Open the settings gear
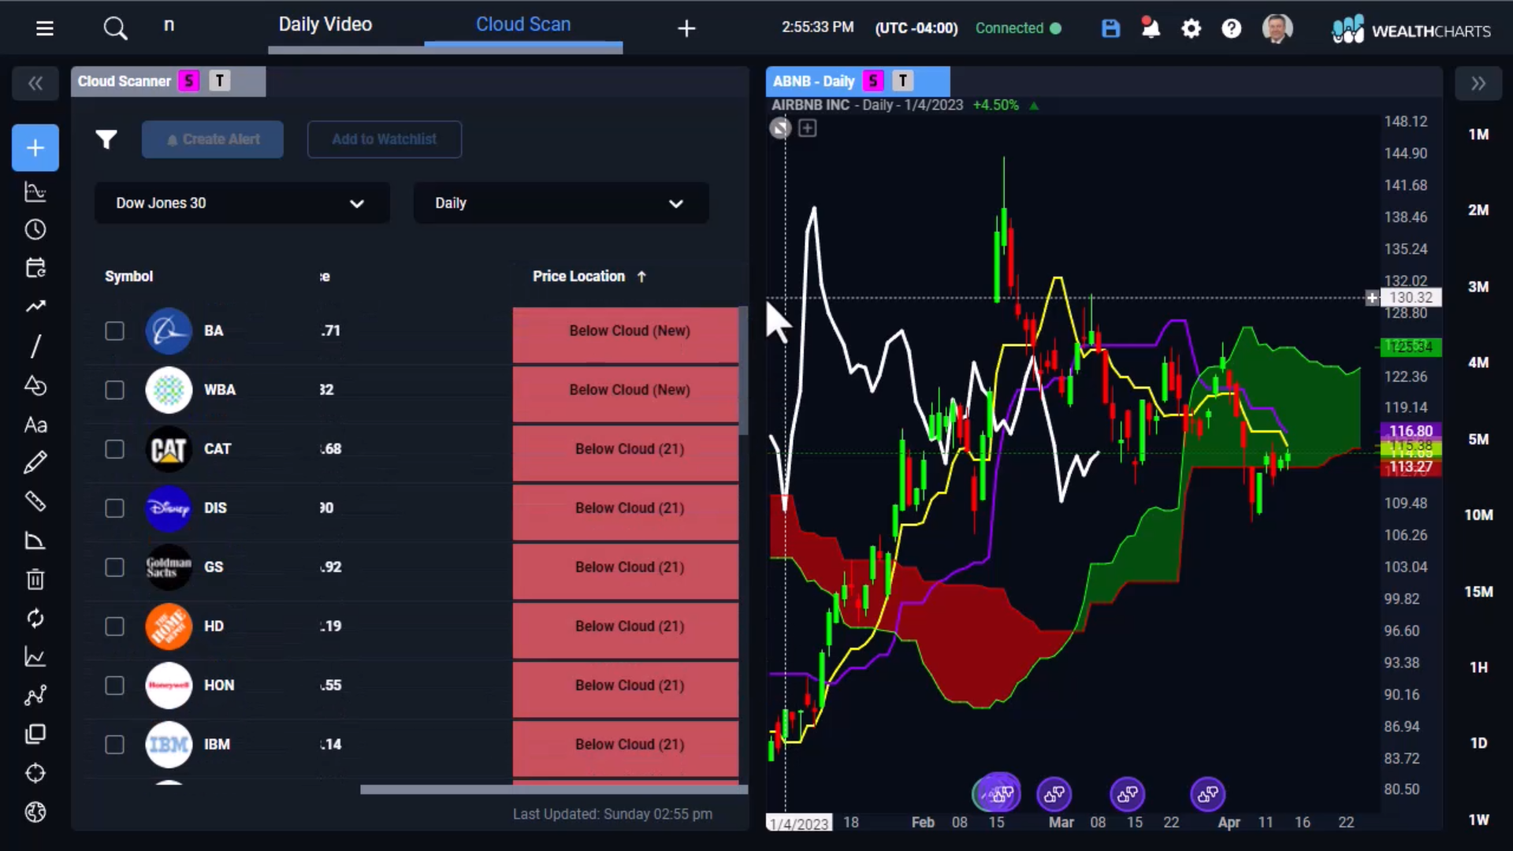Image resolution: width=1513 pixels, height=851 pixels. (1191, 29)
